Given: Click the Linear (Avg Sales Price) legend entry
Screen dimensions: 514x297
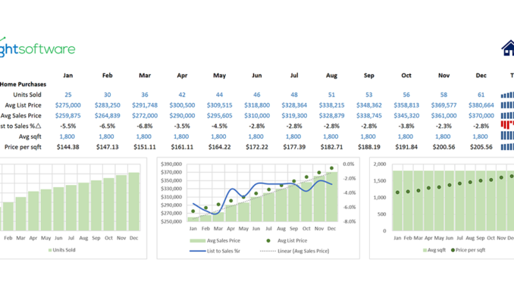Looking at the screenshot, I should pos(294,251).
